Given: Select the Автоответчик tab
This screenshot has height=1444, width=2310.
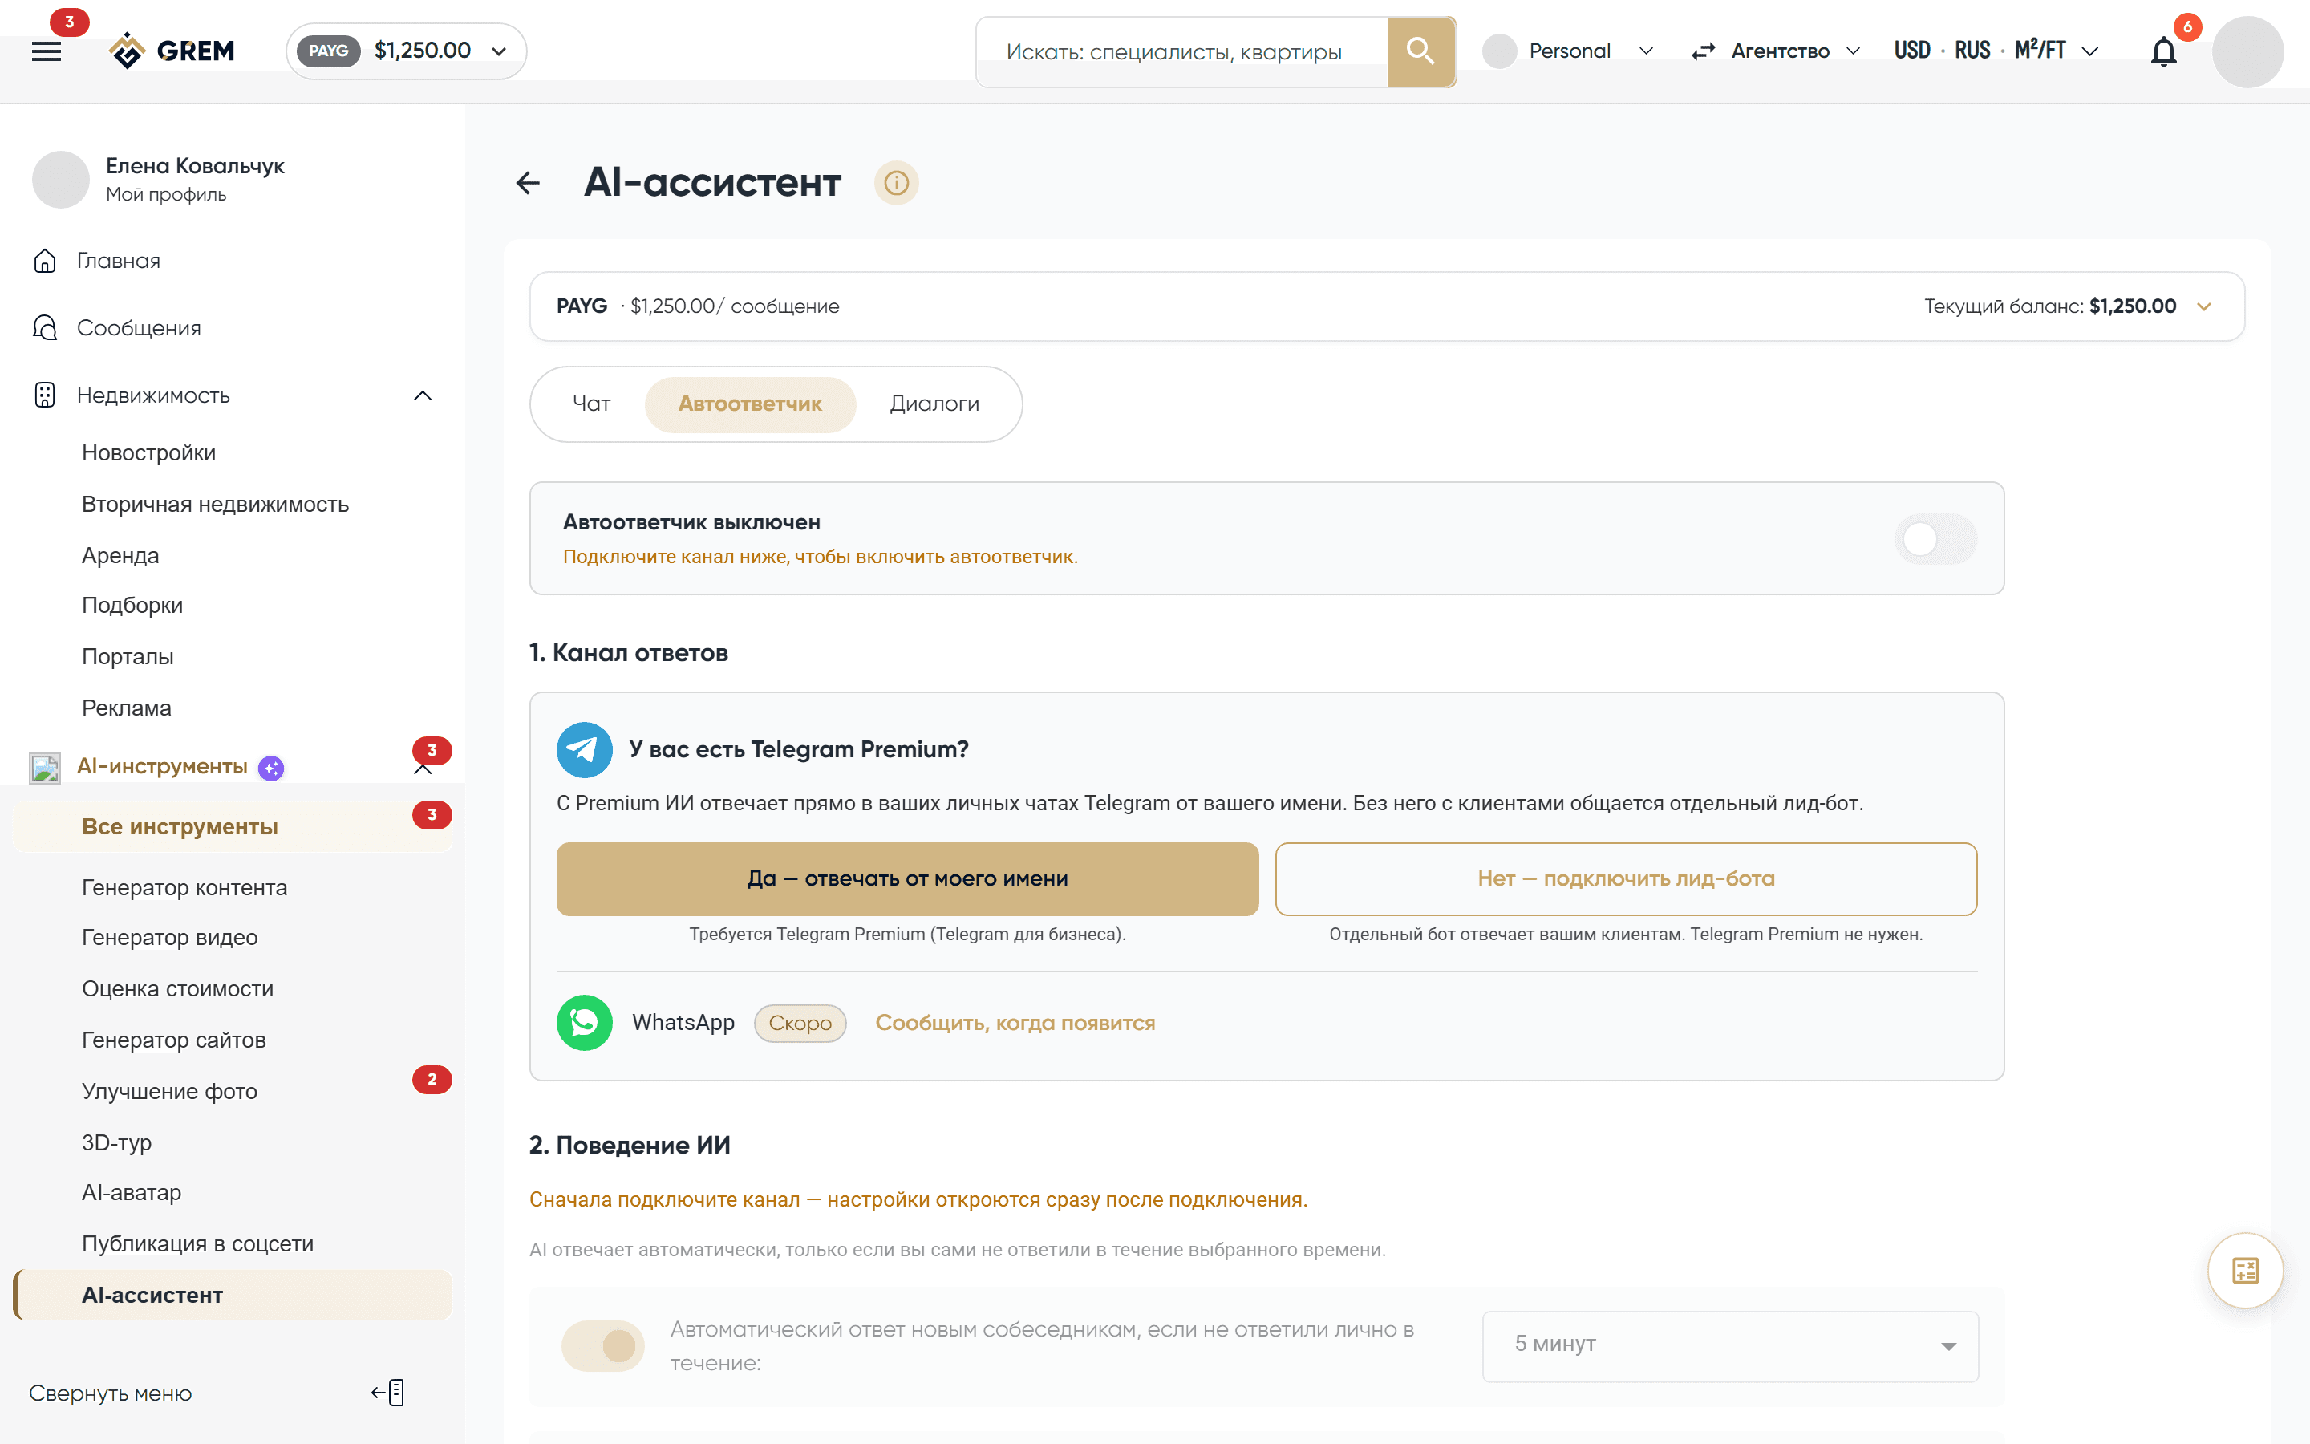Looking at the screenshot, I should click(749, 404).
